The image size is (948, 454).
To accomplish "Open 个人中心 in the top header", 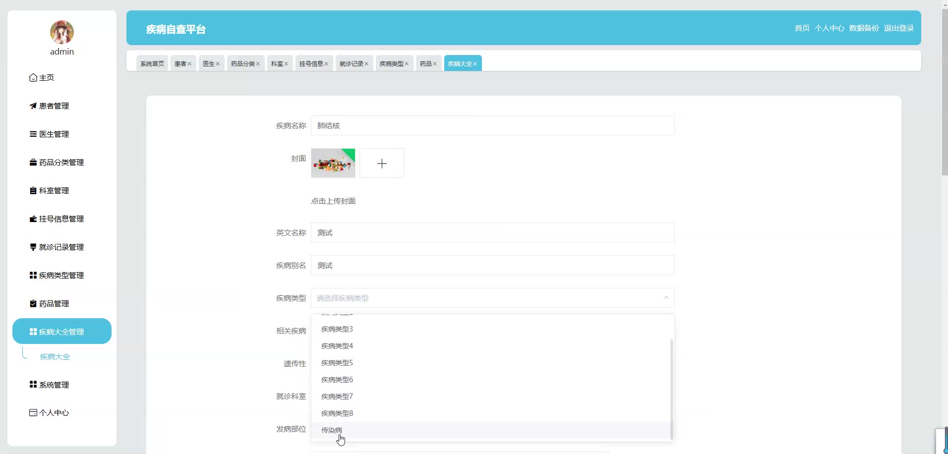I will [x=829, y=28].
